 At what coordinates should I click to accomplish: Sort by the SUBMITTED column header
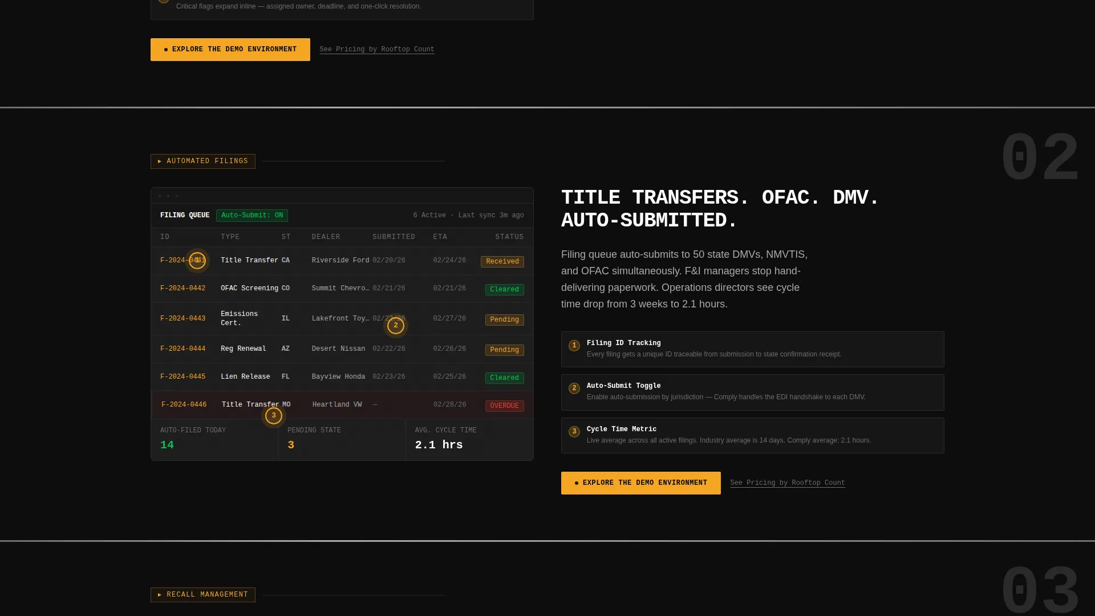point(394,237)
